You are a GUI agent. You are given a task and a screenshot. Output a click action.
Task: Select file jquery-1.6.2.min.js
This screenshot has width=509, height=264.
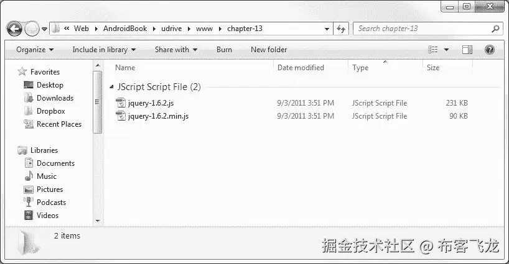point(159,116)
